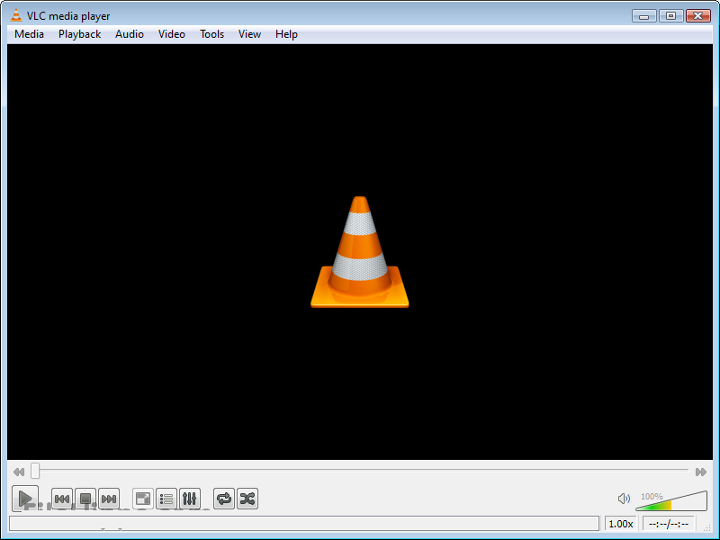Image resolution: width=720 pixels, height=540 pixels.
Task: Toggle loop repeat mode
Action: pos(224,499)
